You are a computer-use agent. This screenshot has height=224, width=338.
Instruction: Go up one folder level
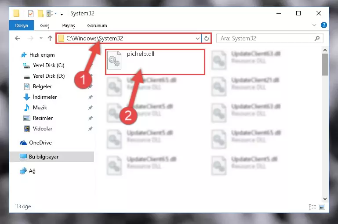point(50,38)
